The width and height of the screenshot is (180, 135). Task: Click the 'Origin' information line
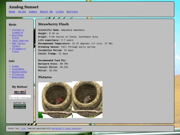pyautogui.click(x=68, y=37)
